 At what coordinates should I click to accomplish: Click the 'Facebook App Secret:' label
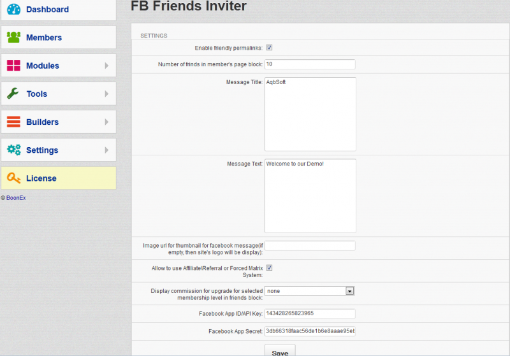tap(235, 331)
